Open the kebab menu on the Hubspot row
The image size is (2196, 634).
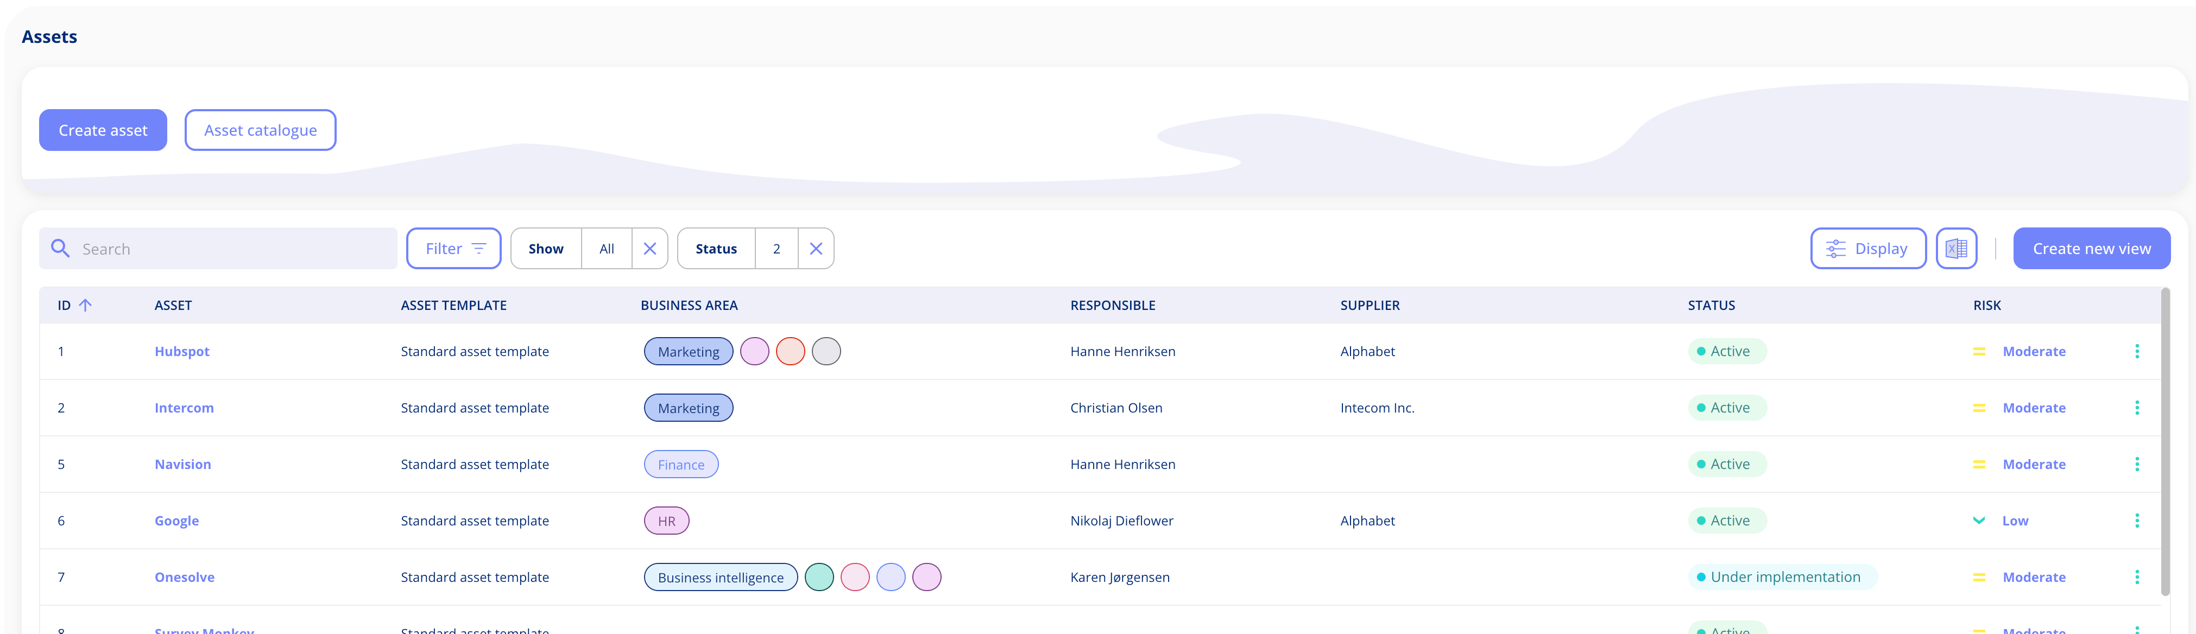[2137, 351]
